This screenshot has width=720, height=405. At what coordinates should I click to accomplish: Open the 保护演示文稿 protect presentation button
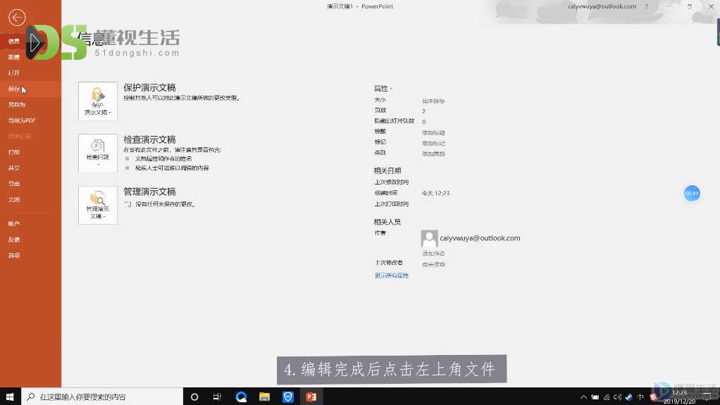(x=98, y=101)
